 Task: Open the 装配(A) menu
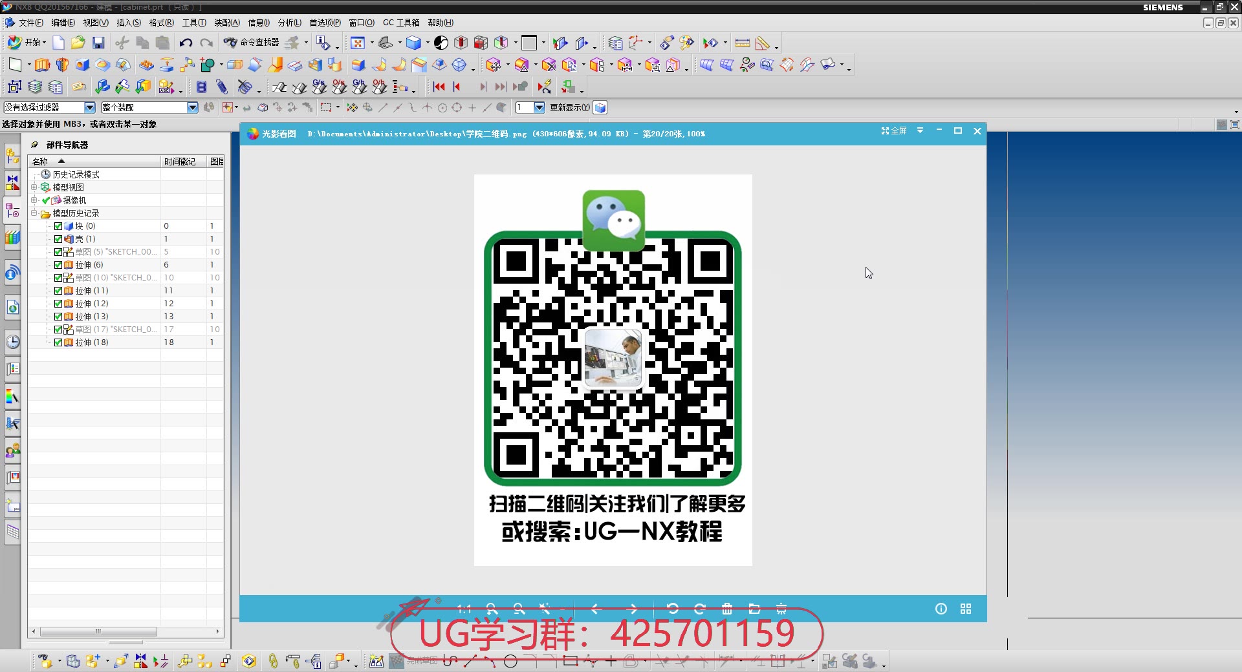227,23
